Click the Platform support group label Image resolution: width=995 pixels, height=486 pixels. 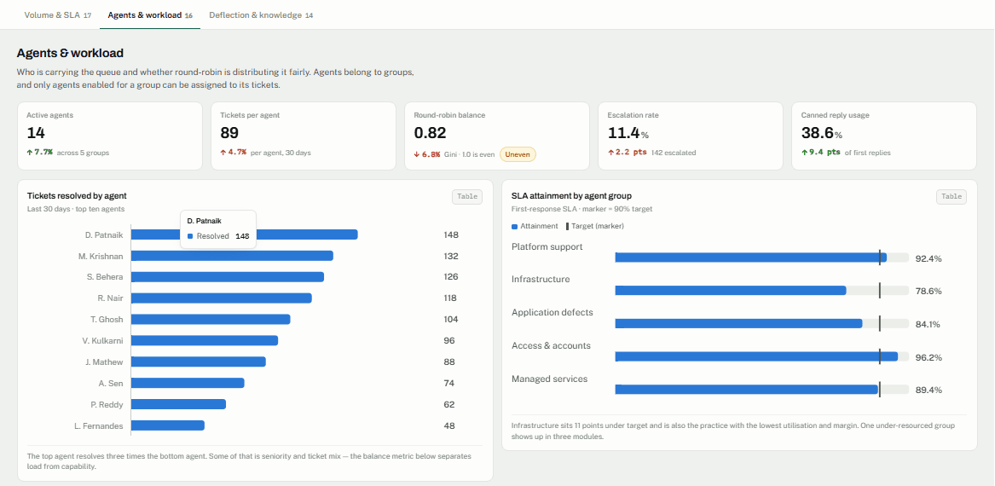547,246
